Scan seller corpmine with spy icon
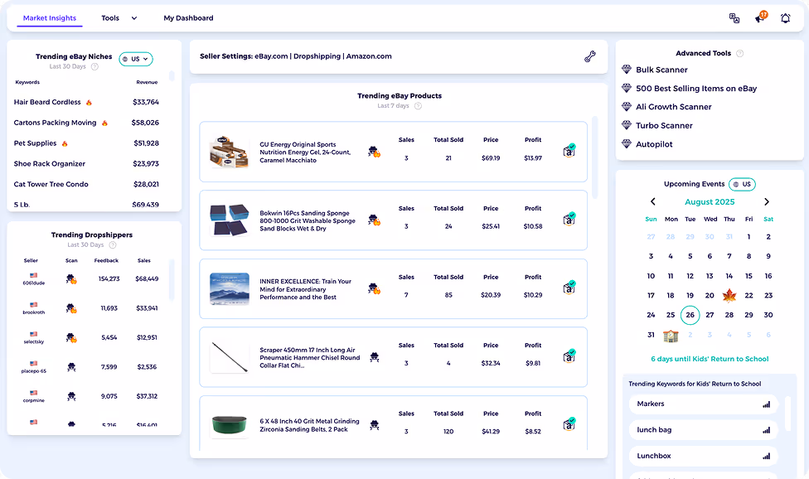 click(x=72, y=396)
